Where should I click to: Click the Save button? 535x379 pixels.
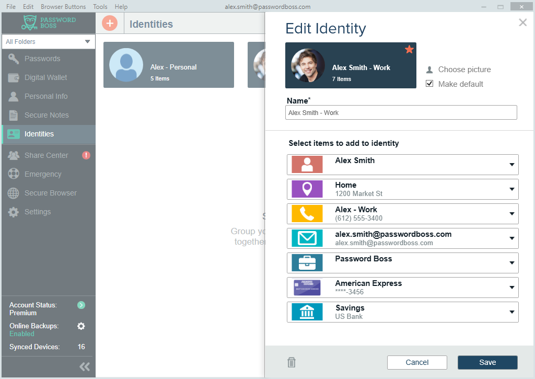coord(487,362)
